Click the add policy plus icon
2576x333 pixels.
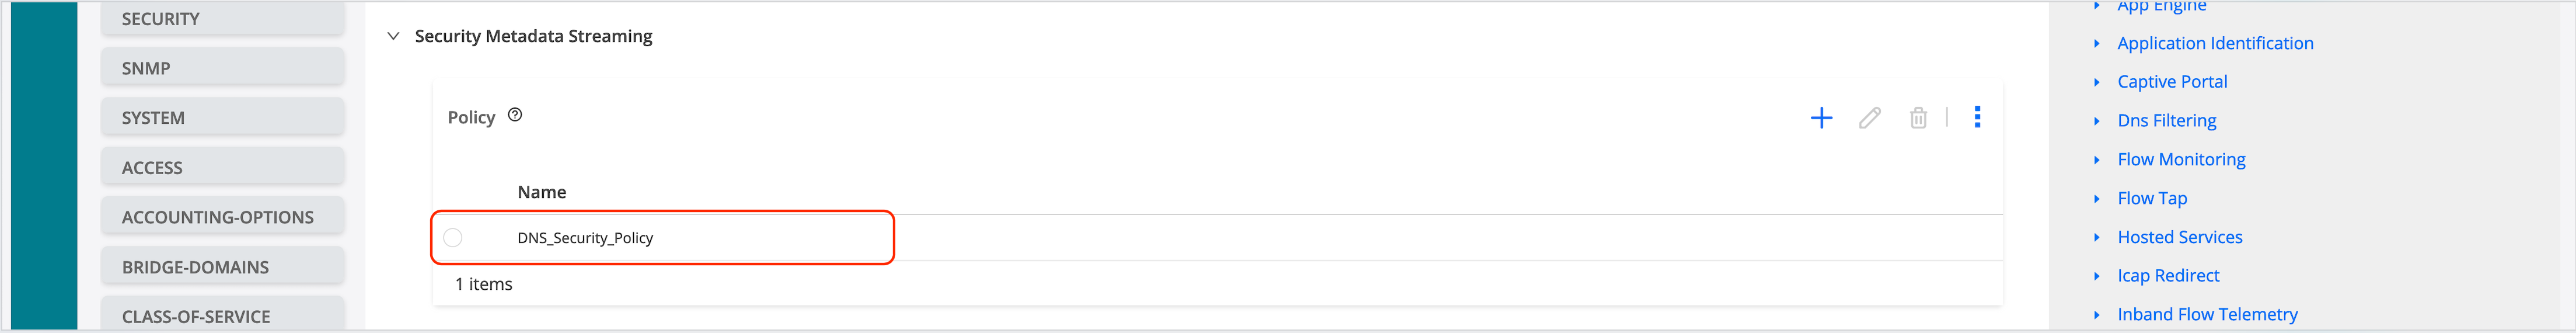1821,118
